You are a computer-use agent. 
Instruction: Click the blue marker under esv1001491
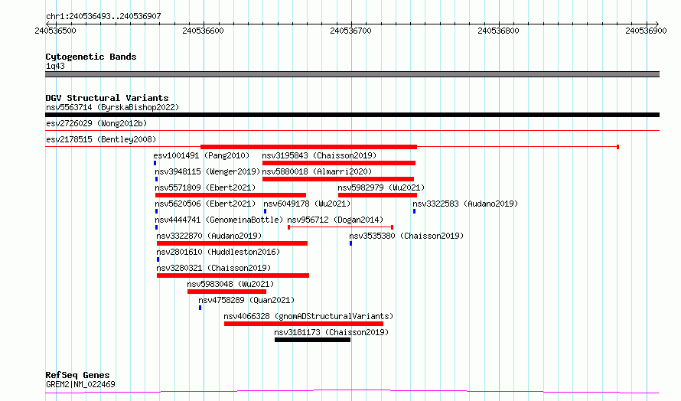155,163
